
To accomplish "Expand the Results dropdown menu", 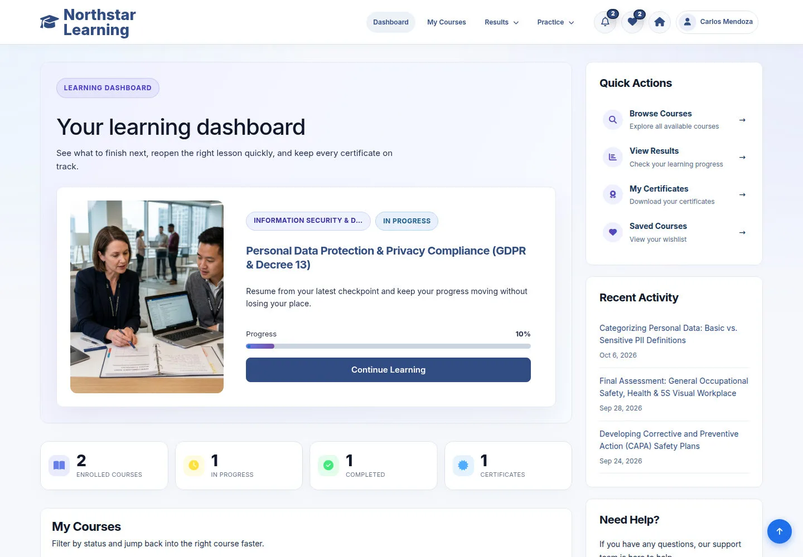I will 501,22.
